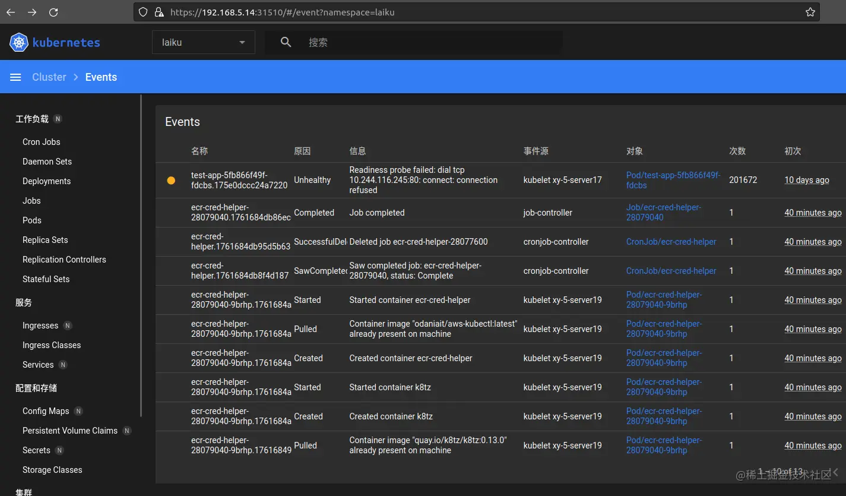Open Pod link in Created container ecr-cred-helper row

[x=664, y=358]
